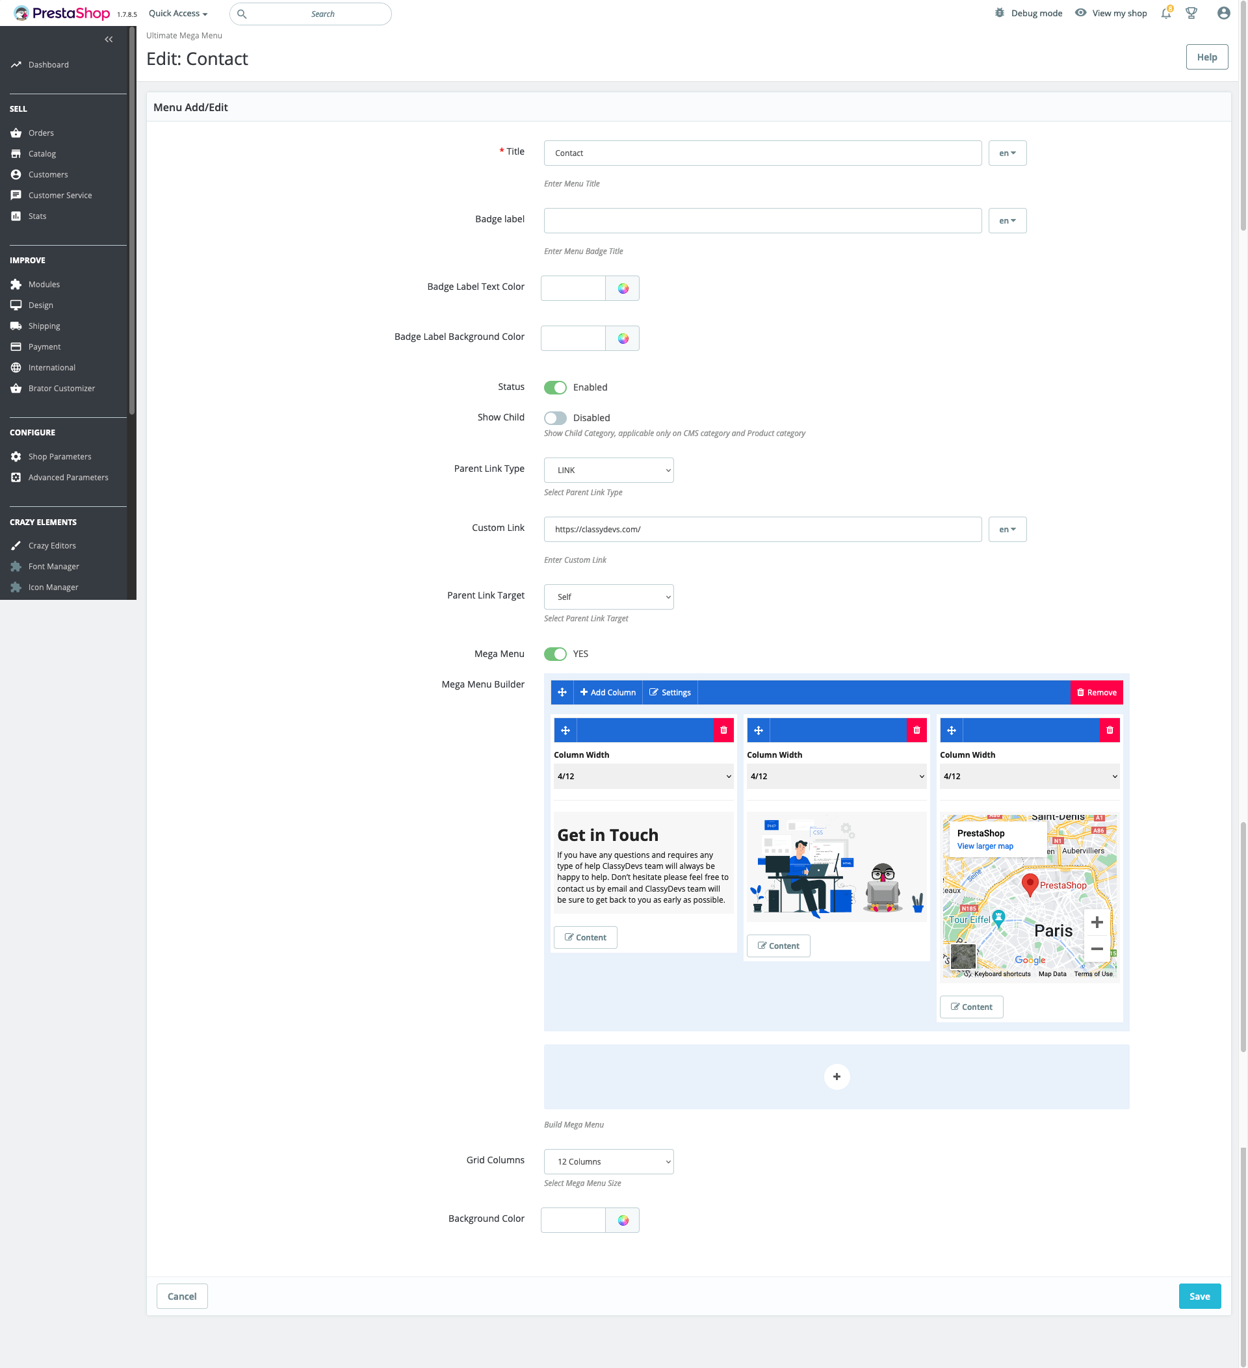Click move handle of second column

(x=758, y=730)
